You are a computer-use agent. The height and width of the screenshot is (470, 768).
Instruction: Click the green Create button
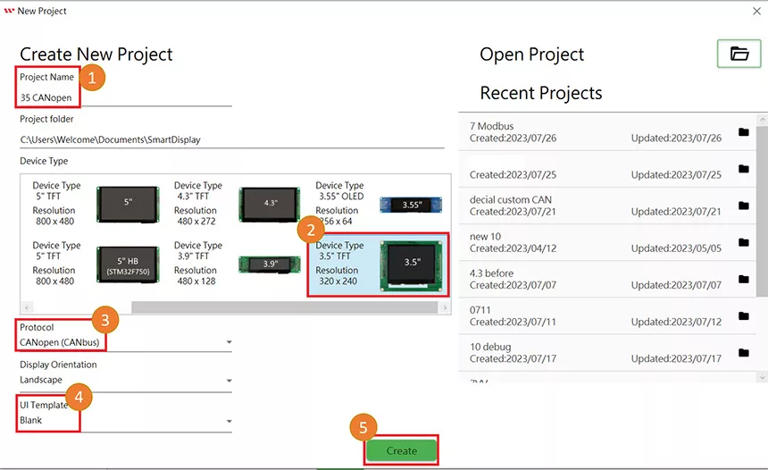tap(401, 451)
